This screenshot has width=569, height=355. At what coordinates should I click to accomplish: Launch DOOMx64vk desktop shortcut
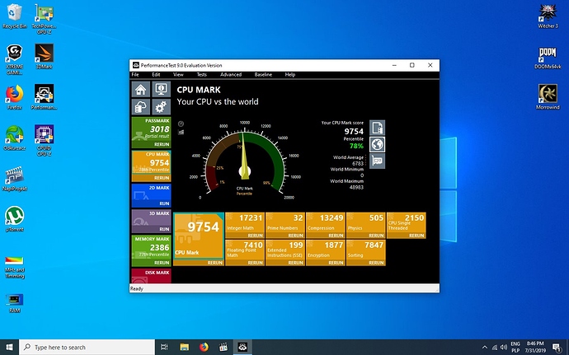(x=548, y=58)
